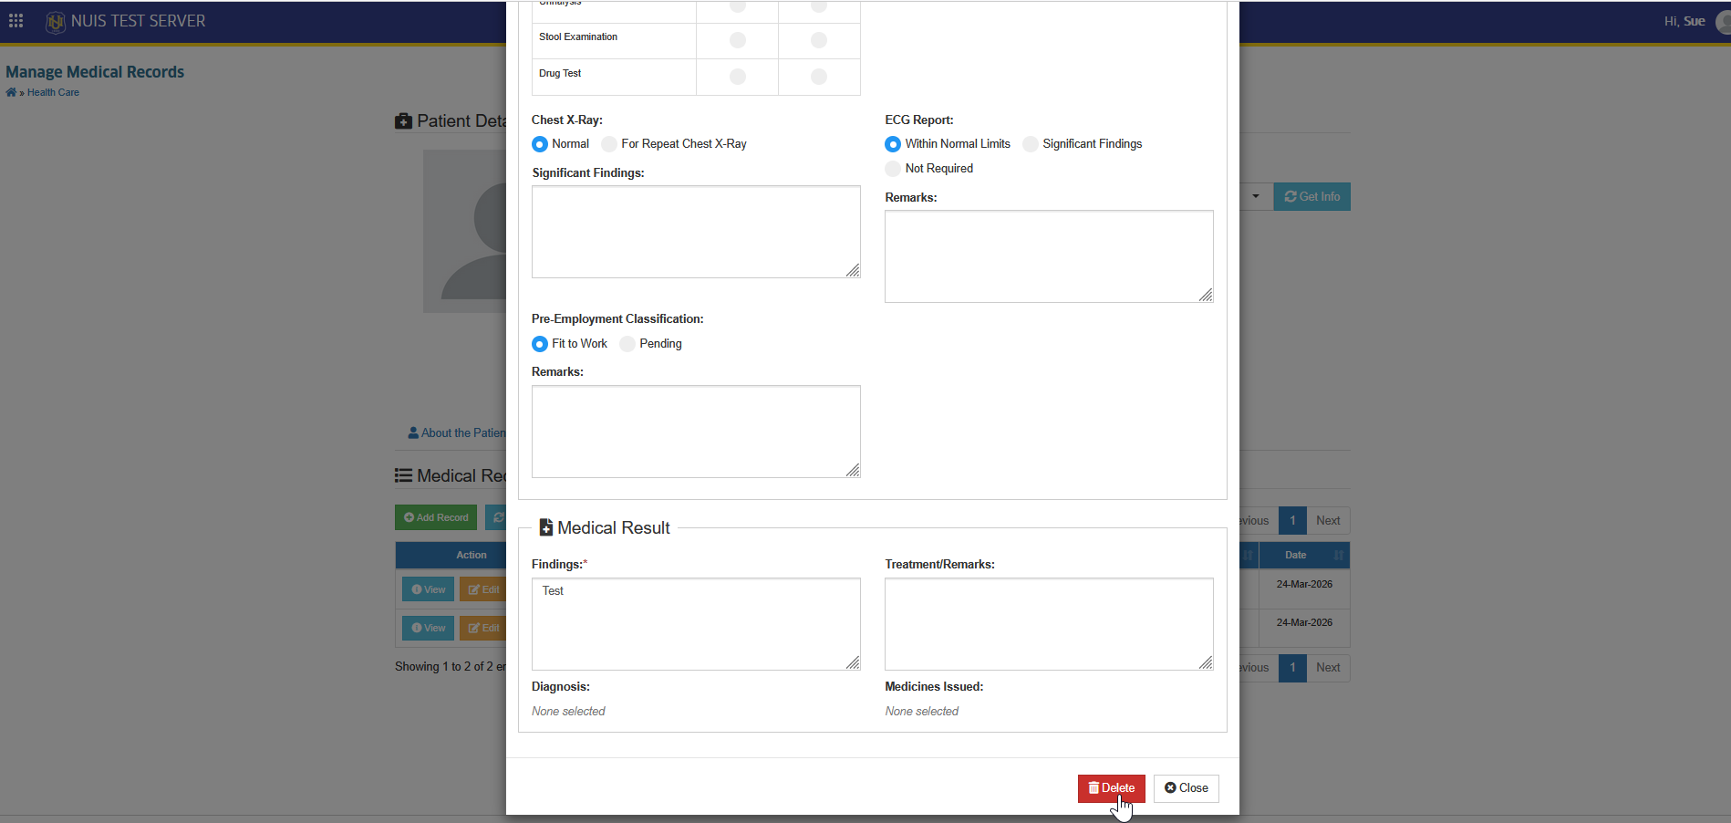Click the sort icon on Date column
1731x823 pixels.
(x=1338, y=555)
